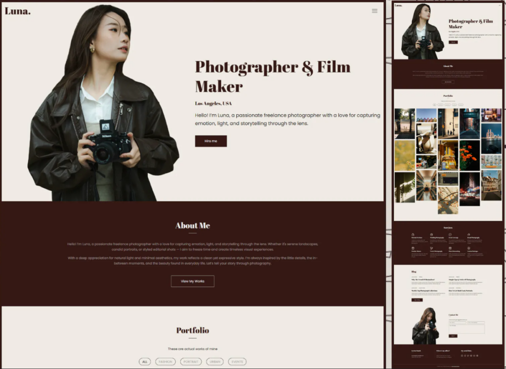Viewport: 506px width, 369px height.
Task: Select the FASHION portfolio filter
Action: [165, 362]
